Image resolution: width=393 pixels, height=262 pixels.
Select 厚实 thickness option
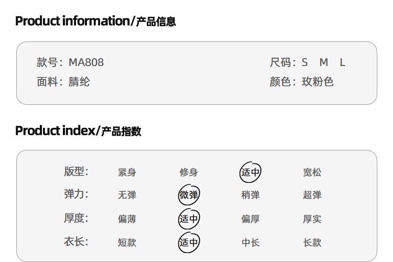coord(312,219)
